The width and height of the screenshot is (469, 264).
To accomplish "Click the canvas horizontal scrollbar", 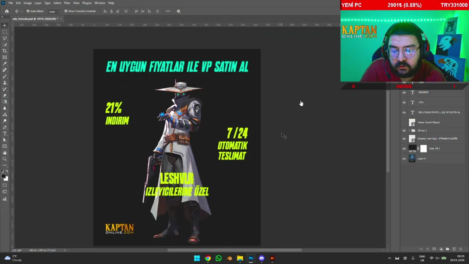I will [x=234, y=250].
